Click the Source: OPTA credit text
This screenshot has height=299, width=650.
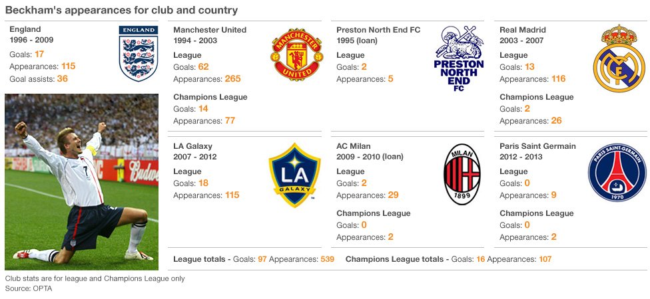tap(29, 288)
